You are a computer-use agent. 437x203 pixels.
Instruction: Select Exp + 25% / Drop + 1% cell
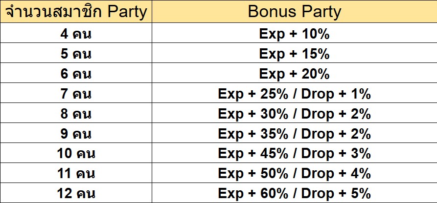tap(295, 93)
